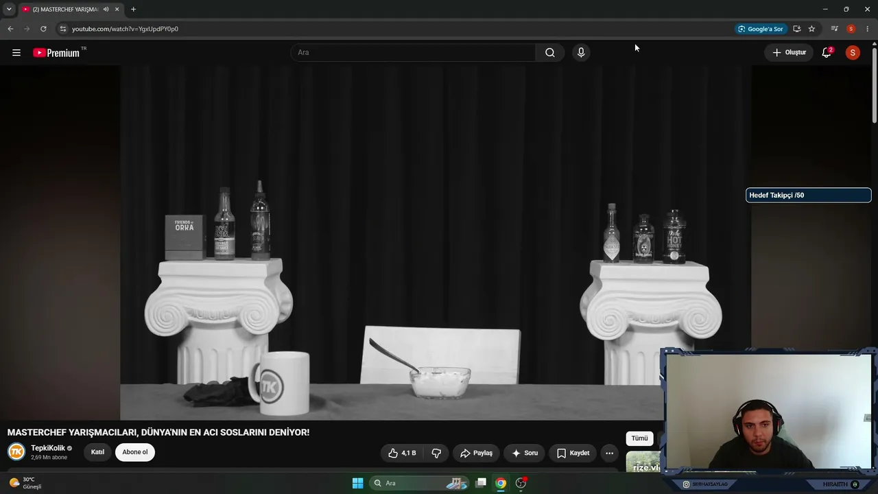Click the 2,69 Mn abone subscriber count
Screen dimensions: 878x494
click(x=49, y=458)
